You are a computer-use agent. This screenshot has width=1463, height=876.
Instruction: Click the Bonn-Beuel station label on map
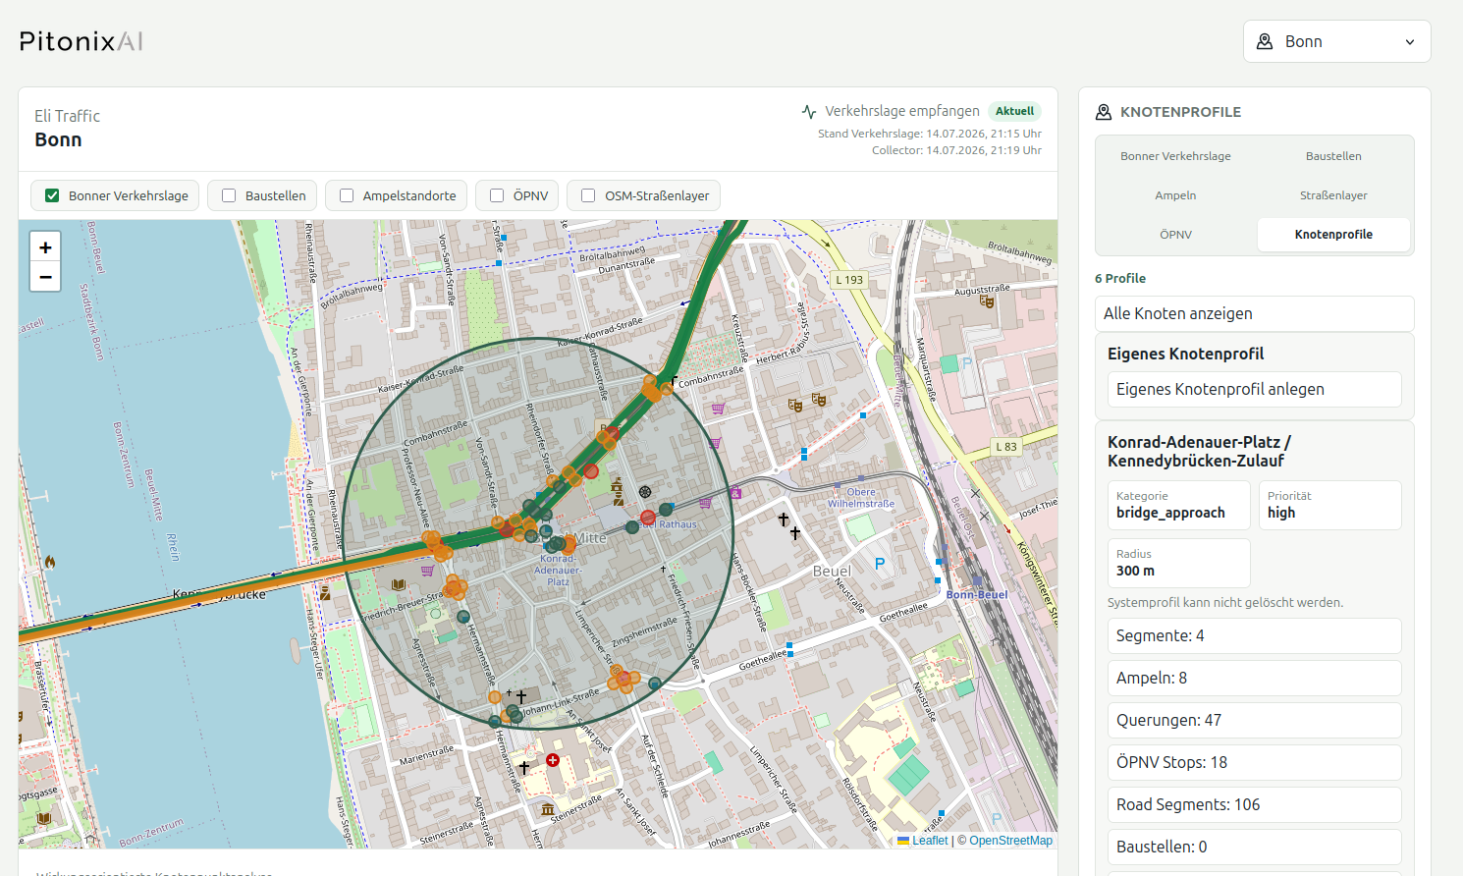[x=977, y=595]
